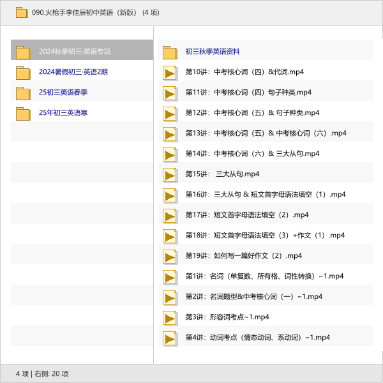Click the folder icon beside 25初三英语春季
This screenshot has height=383, width=383.
(x=23, y=93)
